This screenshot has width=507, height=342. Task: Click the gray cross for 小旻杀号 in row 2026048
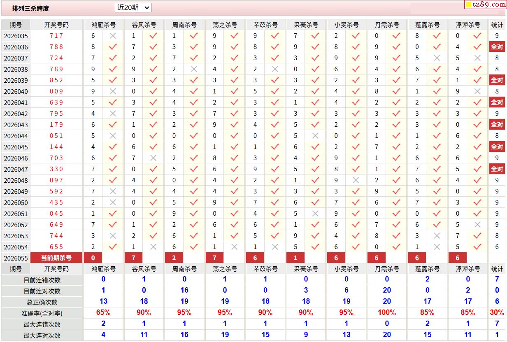[356, 180]
